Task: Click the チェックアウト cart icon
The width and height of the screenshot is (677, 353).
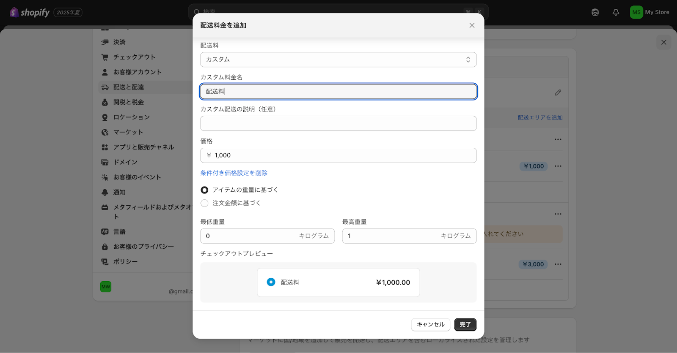Action: point(105,57)
